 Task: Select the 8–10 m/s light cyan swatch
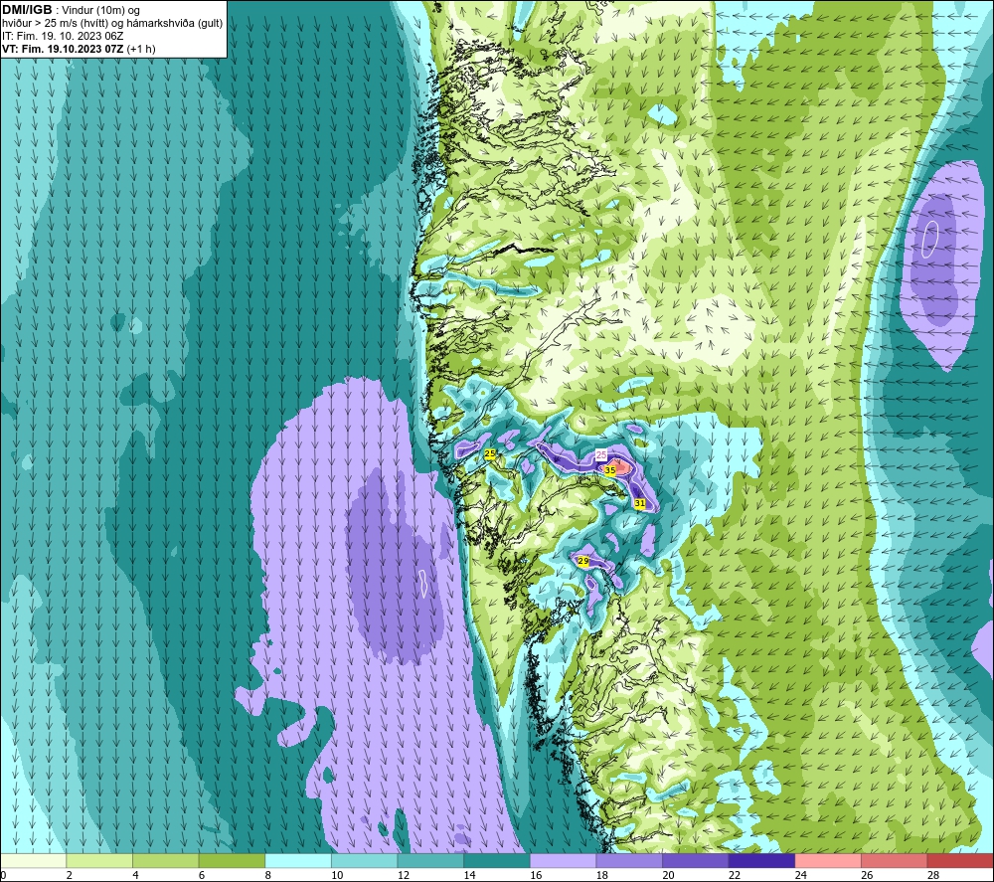point(298,860)
